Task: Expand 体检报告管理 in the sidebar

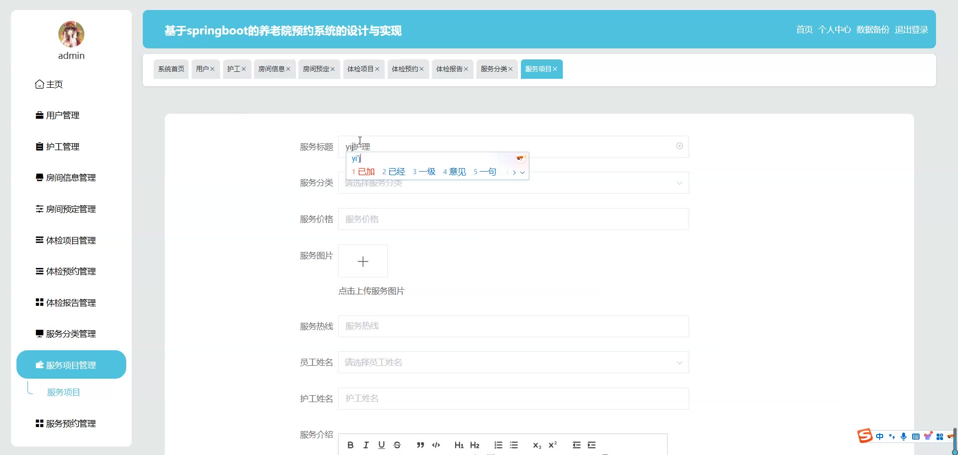Action: (71, 303)
